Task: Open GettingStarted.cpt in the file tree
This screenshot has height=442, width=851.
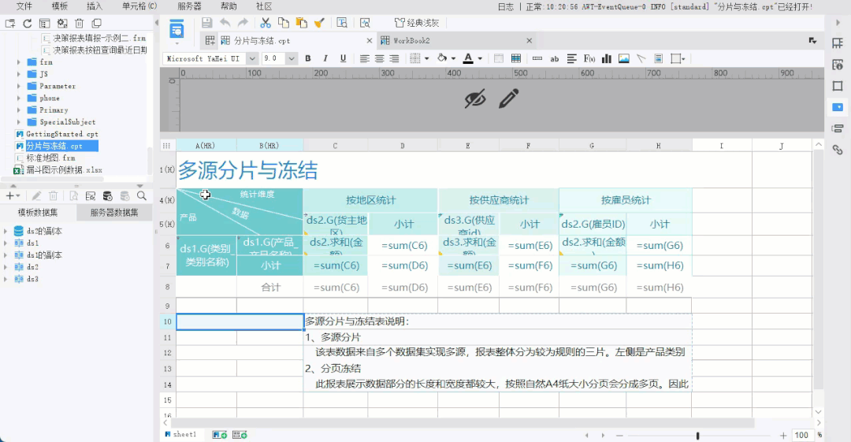Action: [x=62, y=134]
